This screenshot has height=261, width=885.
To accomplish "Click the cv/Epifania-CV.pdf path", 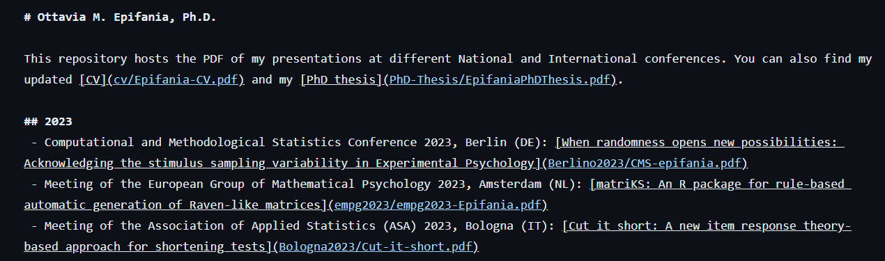I will tap(174, 79).
